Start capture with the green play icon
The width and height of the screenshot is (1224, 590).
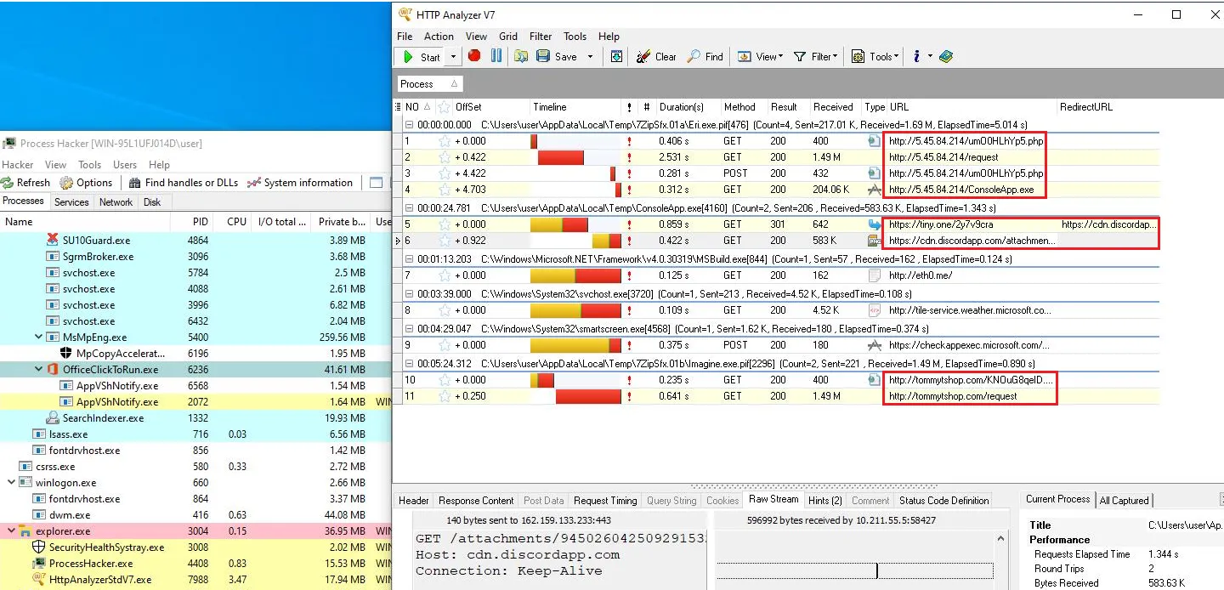[x=408, y=57]
